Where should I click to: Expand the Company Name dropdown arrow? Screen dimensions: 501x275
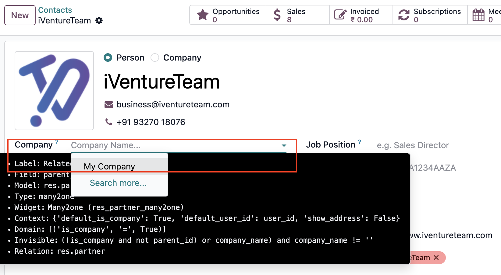coord(284,145)
